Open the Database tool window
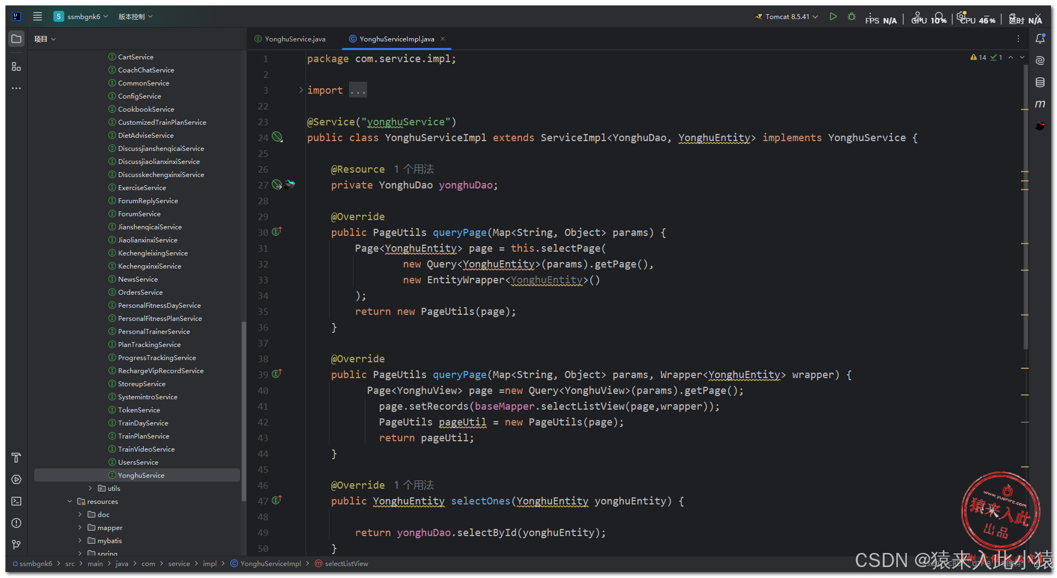 pyautogui.click(x=1040, y=82)
